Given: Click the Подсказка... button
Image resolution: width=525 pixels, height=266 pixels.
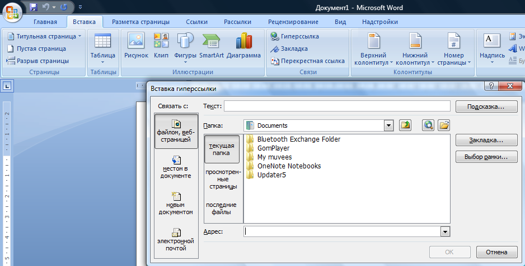Looking at the screenshot, I should (486, 107).
